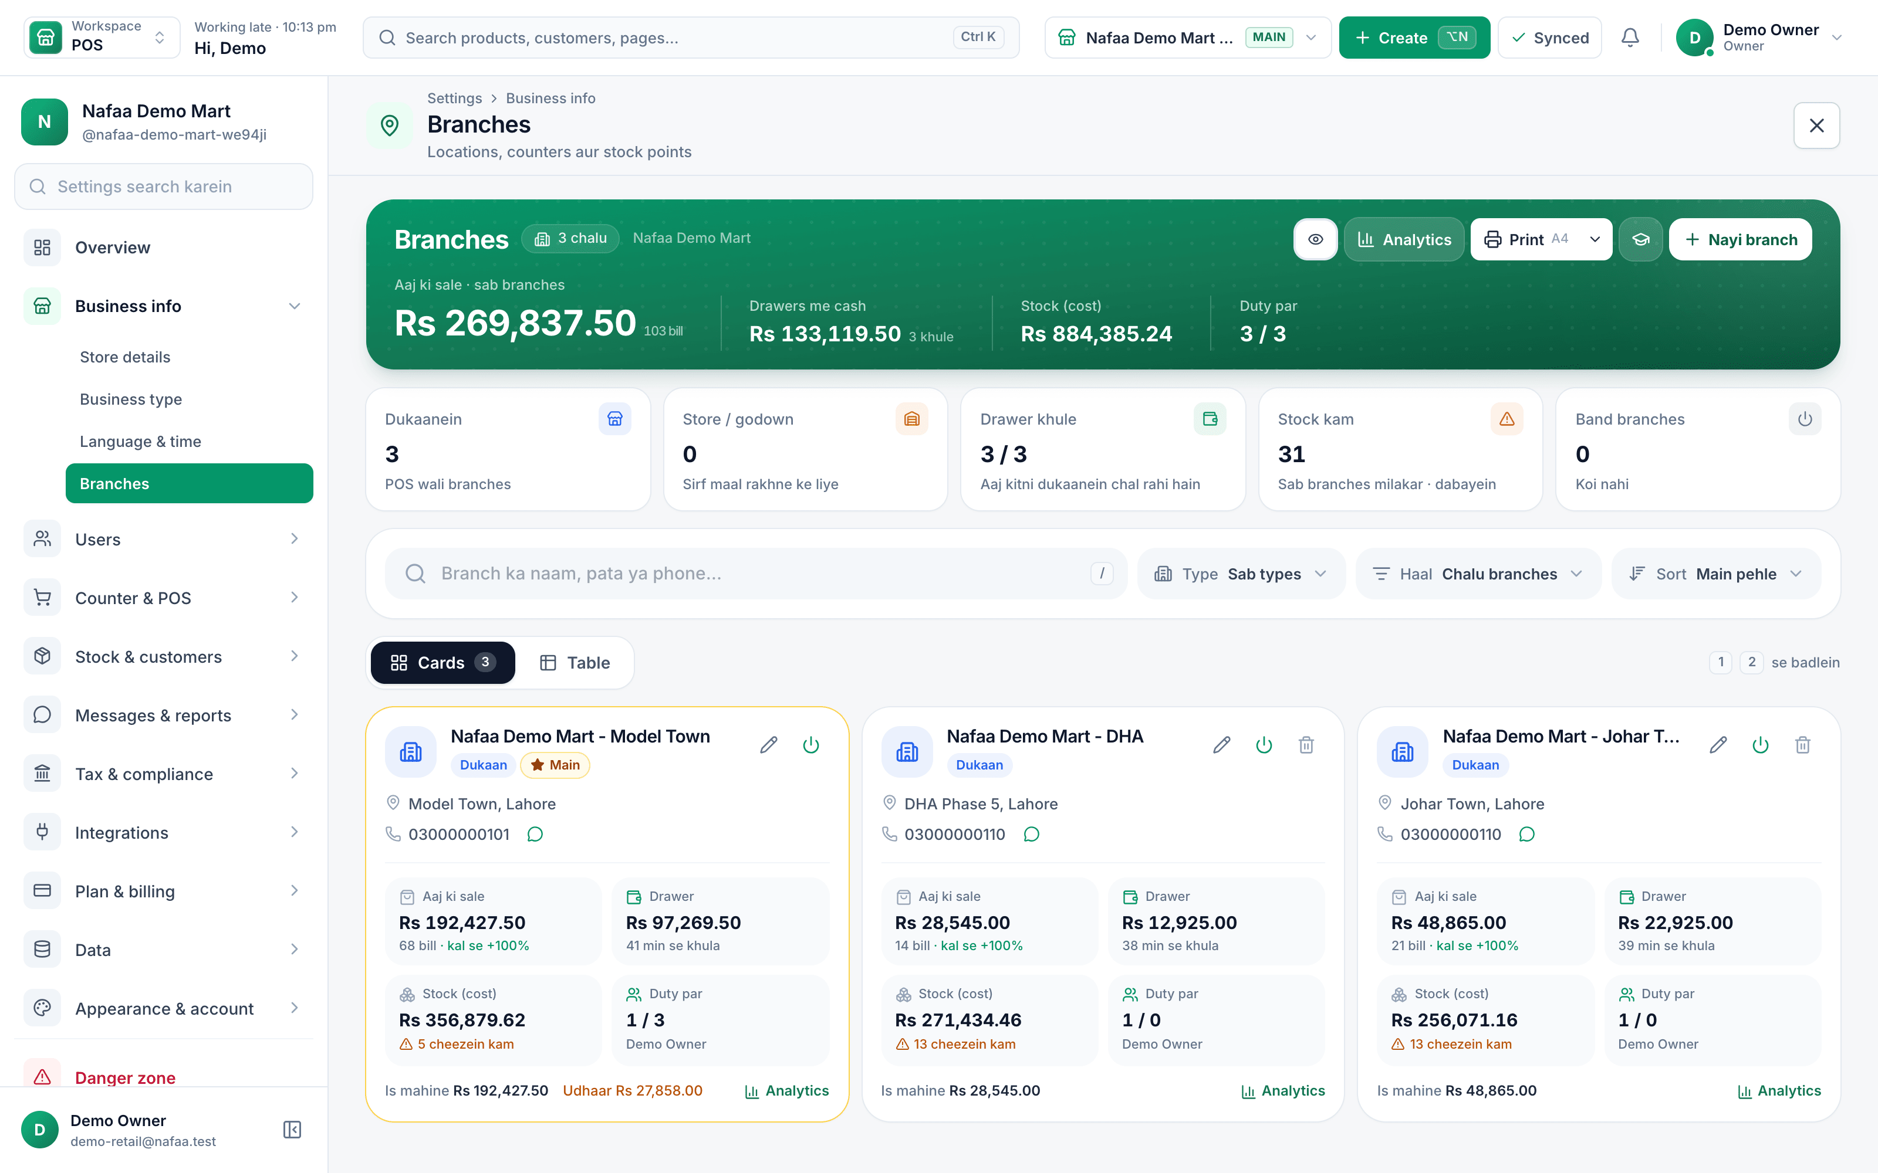Click the chat icon beside Johar Town phone

click(x=1526, y=834)
